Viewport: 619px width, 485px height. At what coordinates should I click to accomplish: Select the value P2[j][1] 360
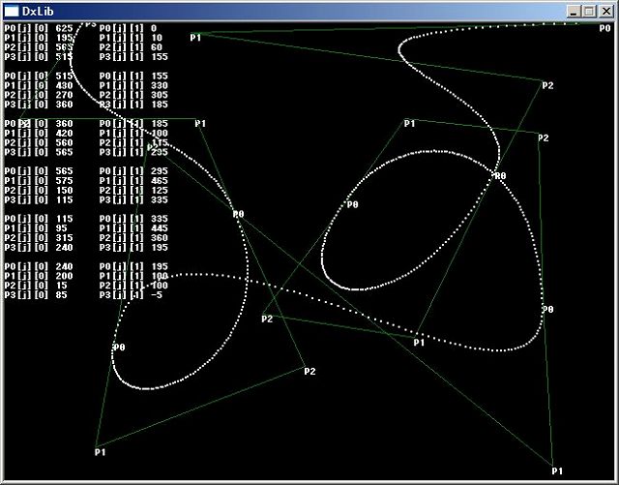point(133,238)
